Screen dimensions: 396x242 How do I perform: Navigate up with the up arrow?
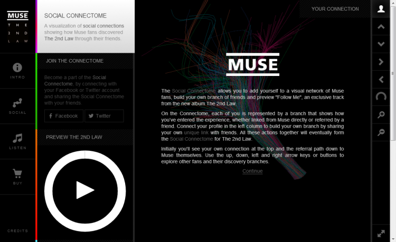click(381, 26)
